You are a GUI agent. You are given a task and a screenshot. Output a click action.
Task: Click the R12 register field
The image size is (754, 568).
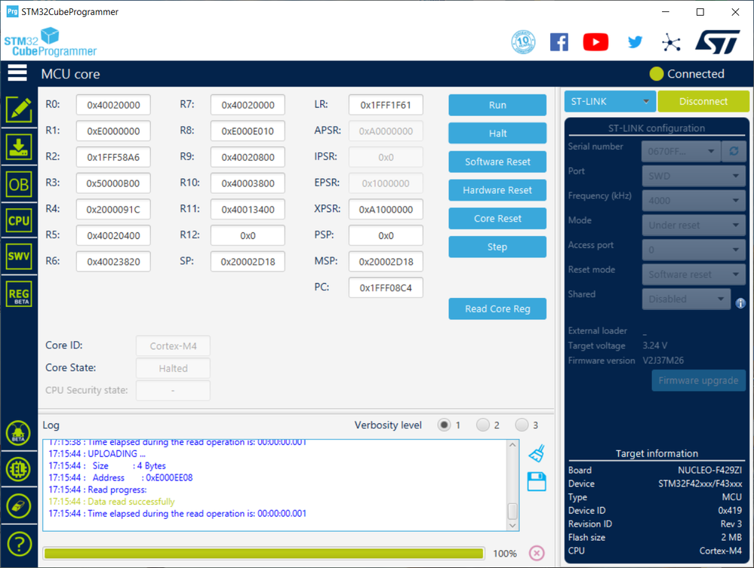coord(248,235)
